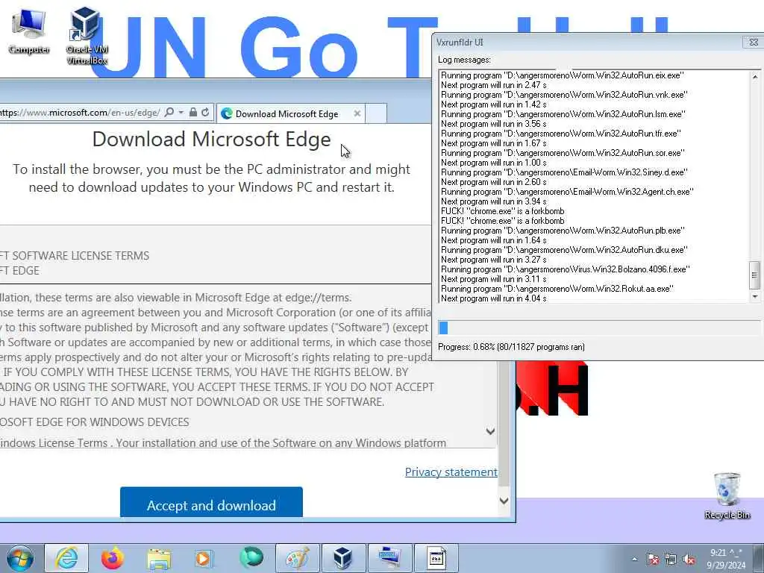The width and height of the screenshot is (764, 573).
Task: Open the Windows Start menu orb
Action: point(20,558)
